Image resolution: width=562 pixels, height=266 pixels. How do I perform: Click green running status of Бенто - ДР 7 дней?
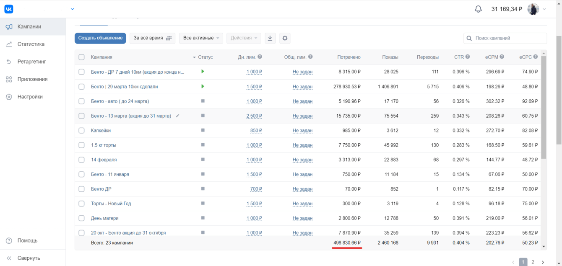[203, 72]
